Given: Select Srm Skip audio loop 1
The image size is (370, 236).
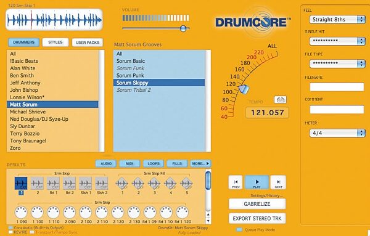Looking at the screenshot, I should 21,183.
